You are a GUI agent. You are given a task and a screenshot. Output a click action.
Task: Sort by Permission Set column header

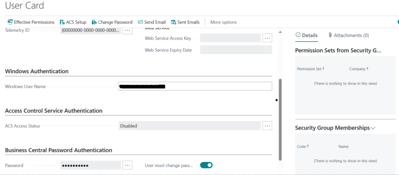[x=311, y=69]
